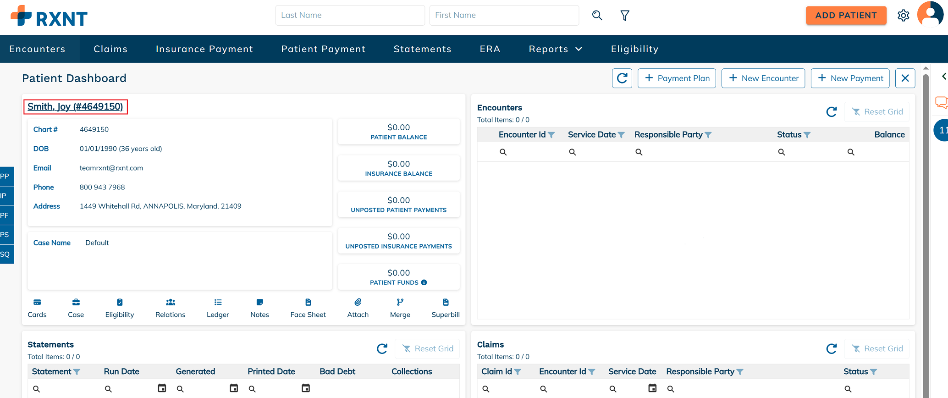Click the RXNT logo
The image size is (948, 398).
[49, 17]
